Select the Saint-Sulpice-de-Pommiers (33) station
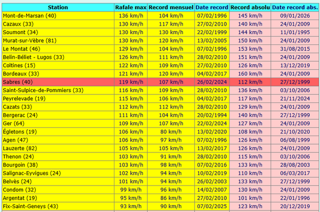The image size is (320, 212). point(43,91)
